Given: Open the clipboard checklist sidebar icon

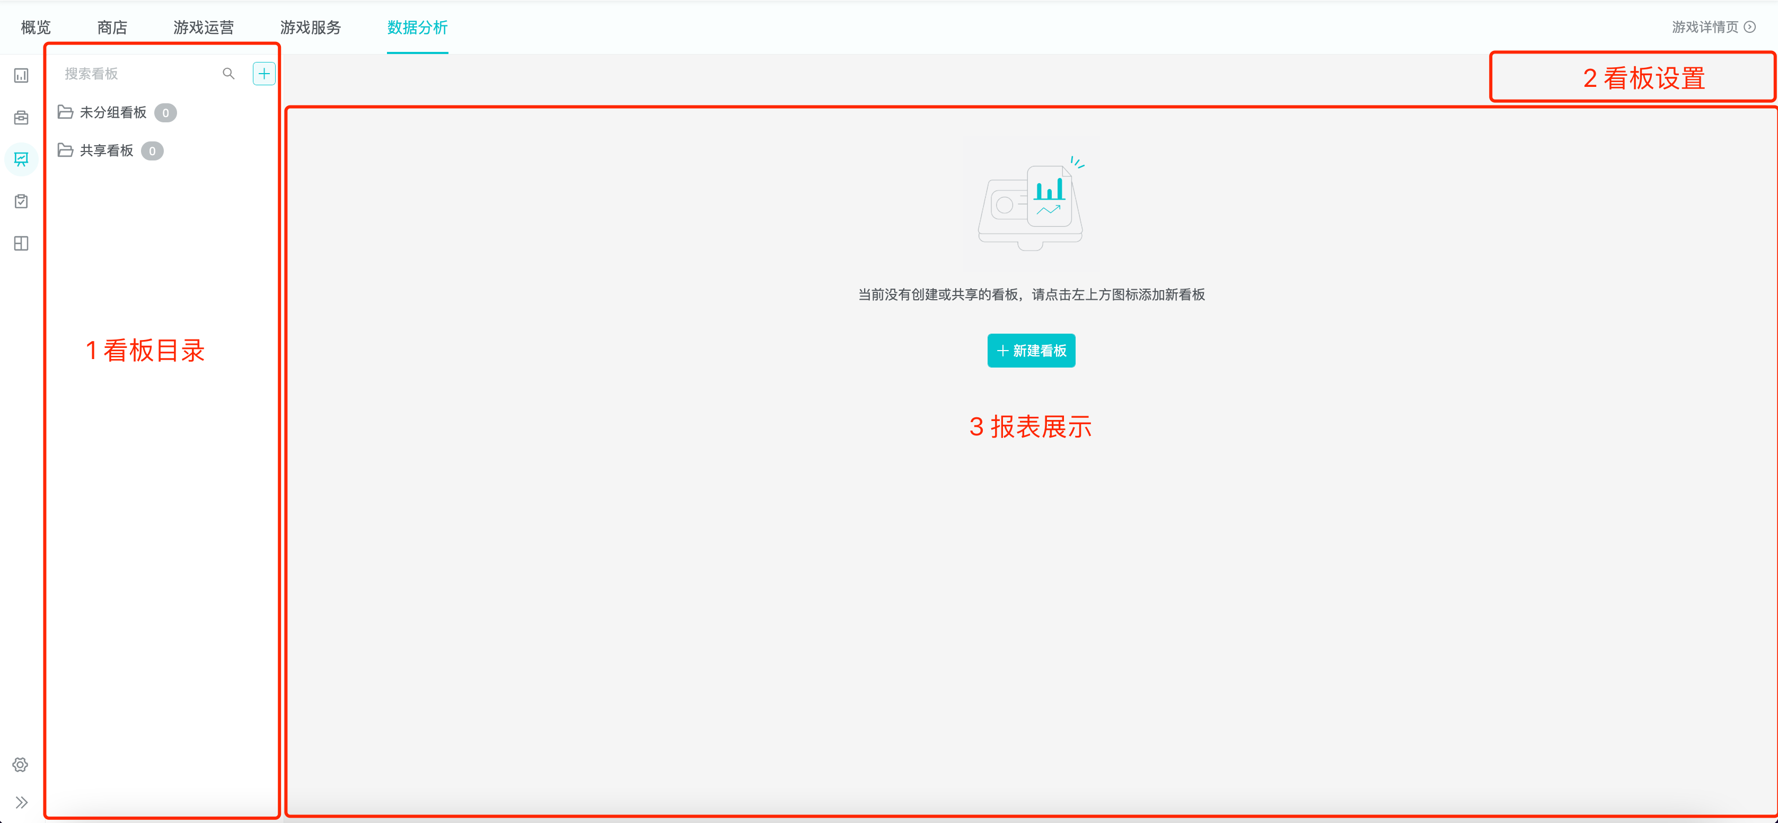Looking at the screenshot, I should 21,201.
